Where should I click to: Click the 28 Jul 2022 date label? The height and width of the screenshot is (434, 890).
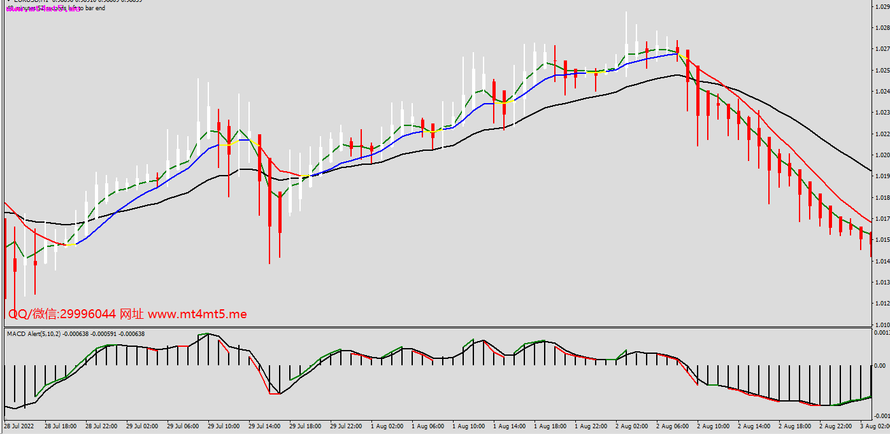20,426
